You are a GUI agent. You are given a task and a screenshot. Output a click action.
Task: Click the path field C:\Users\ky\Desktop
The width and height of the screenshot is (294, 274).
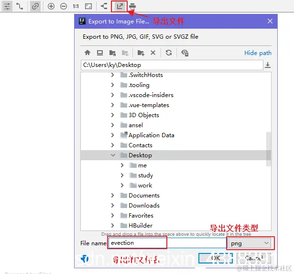point(172,65)
